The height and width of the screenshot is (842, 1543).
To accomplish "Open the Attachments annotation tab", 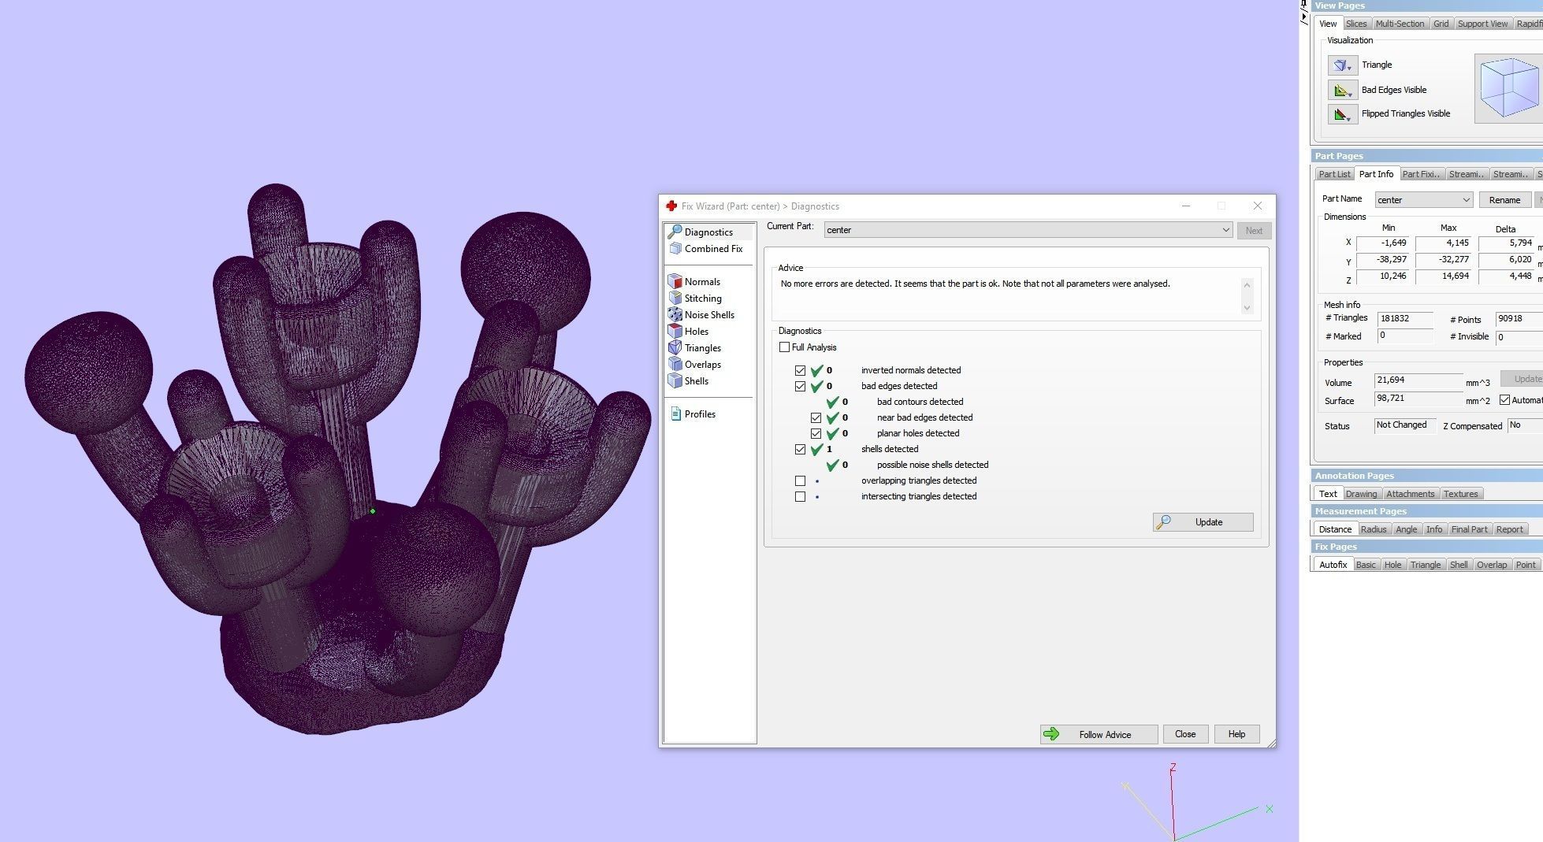I will (x=1410, y=494).
